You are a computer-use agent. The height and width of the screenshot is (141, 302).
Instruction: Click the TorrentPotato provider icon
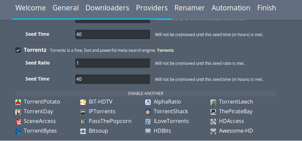[x=18, y=102]
